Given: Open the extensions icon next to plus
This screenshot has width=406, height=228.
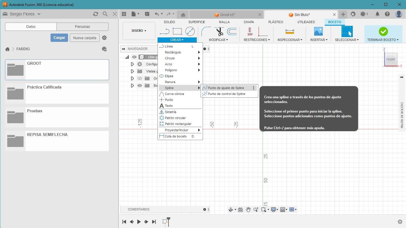Looking at the screenshot, I should [x=353, y=14].
